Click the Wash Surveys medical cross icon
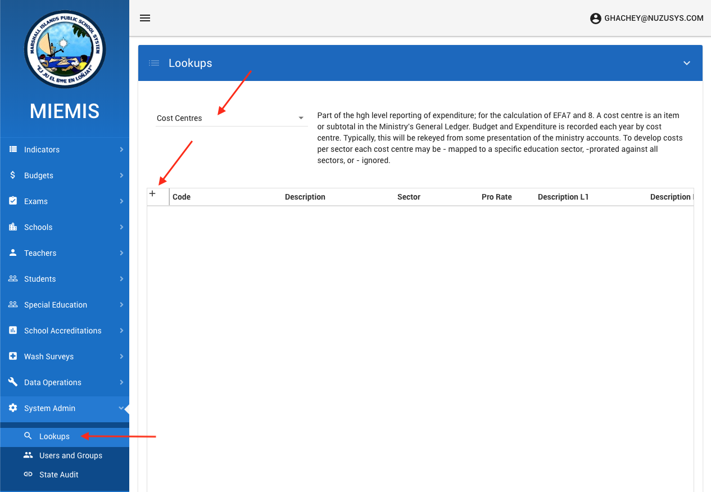Viewport: 711px width, 492px height. 13,356
